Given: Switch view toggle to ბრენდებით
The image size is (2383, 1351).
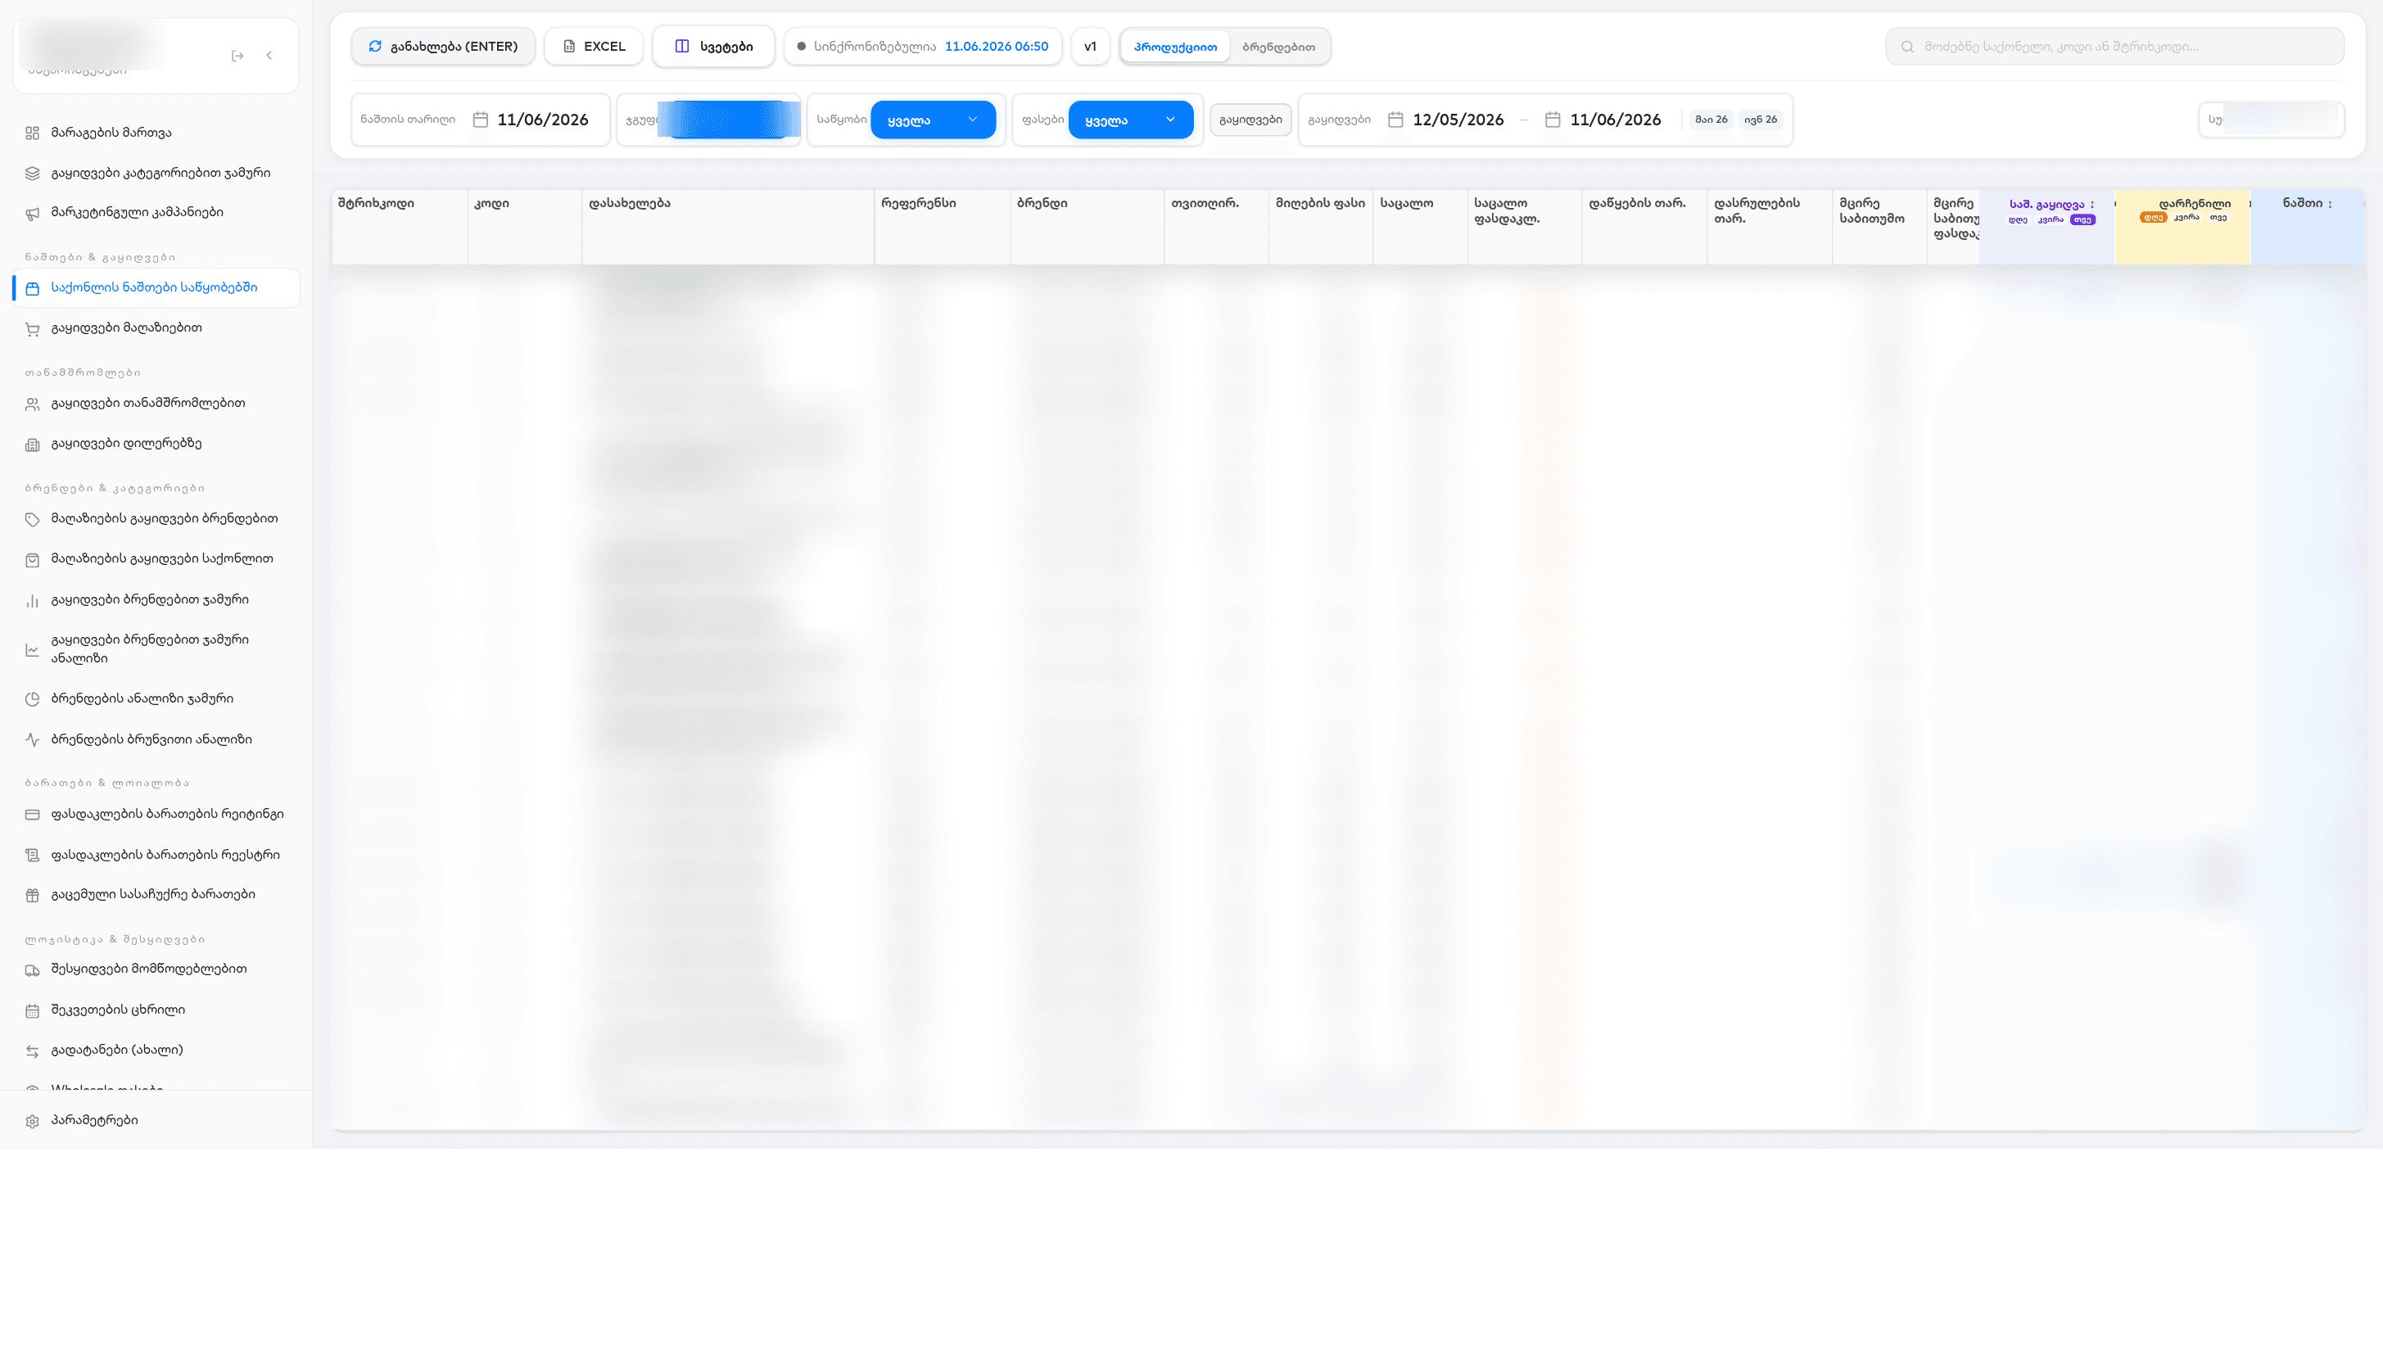Looking at the screenshot, I should [x=1279, y=47].
